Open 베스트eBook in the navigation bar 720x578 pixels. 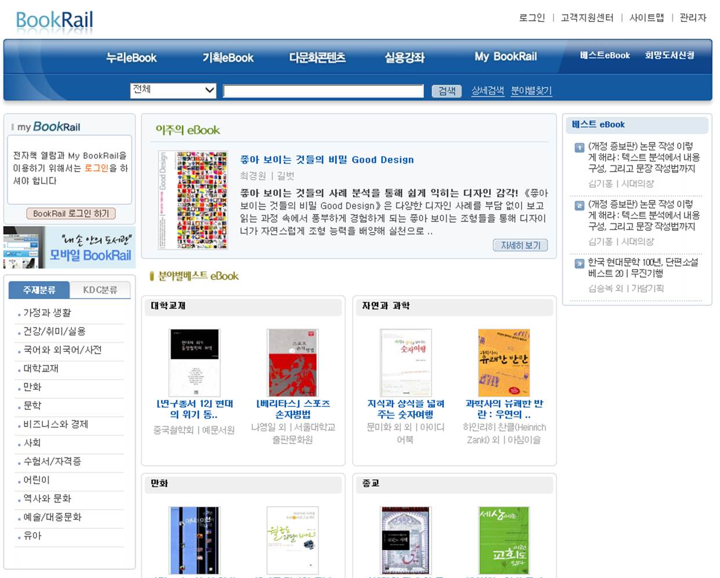click(605, 56)
